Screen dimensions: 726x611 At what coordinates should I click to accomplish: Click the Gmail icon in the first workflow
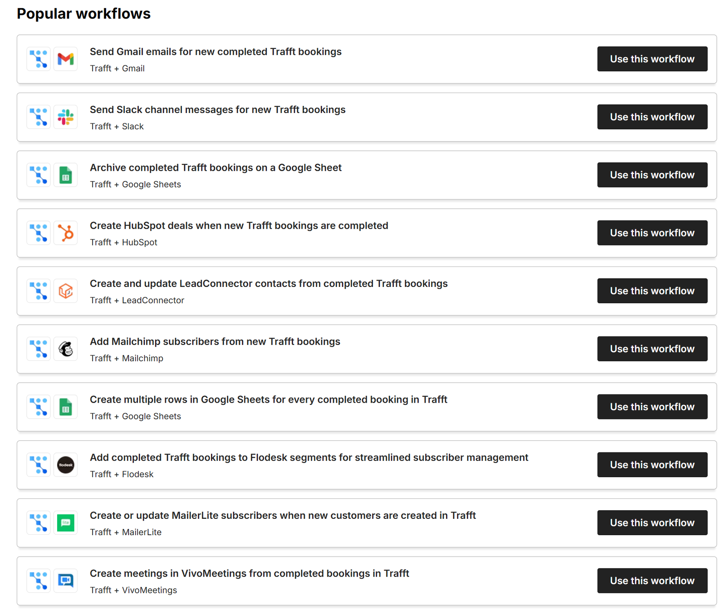pyautogui.click(x=65, y=59)
